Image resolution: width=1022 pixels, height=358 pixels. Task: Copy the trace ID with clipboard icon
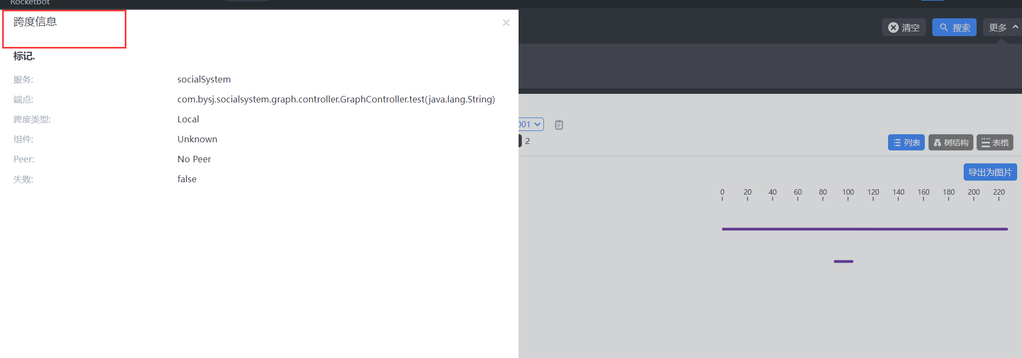[559, 125]
